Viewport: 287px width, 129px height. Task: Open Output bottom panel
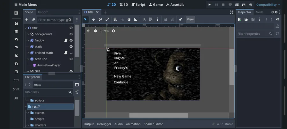pos(89,124)
